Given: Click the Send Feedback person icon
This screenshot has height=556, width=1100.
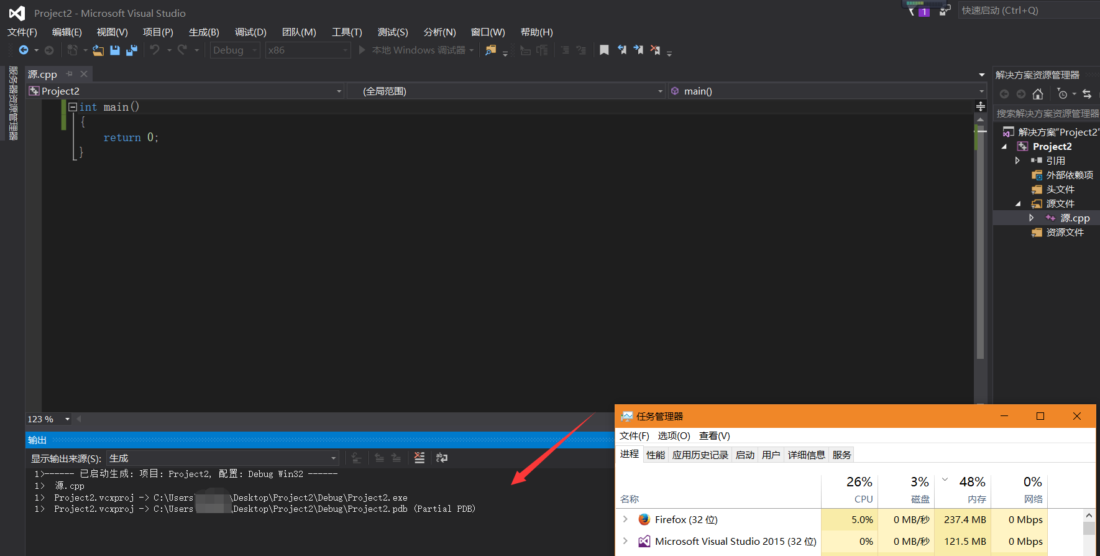Looking at the screenshot, I should point(945,11).
